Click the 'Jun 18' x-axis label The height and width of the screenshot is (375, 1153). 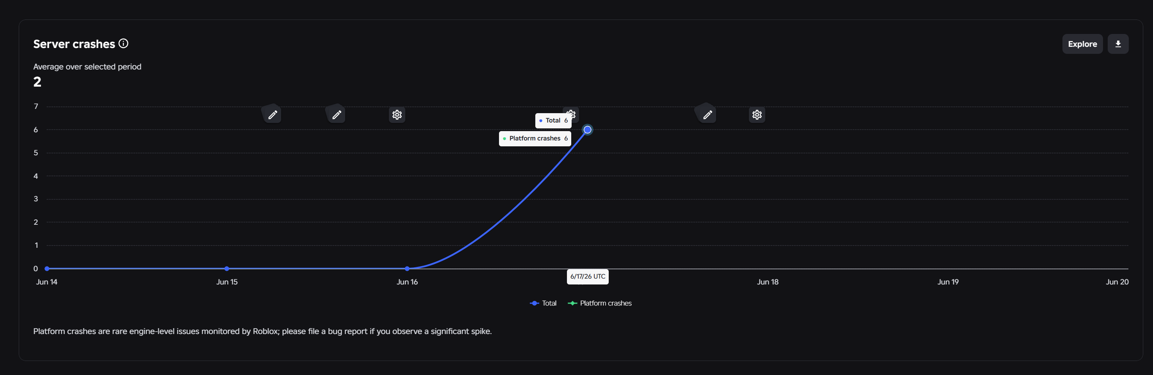(x=768, y=282)
